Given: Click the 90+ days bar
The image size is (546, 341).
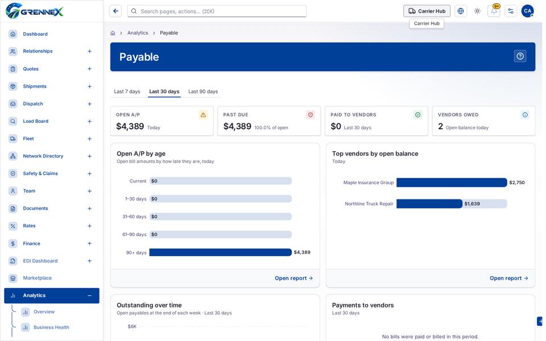Looking at the screenshot, I should (221, 252).
